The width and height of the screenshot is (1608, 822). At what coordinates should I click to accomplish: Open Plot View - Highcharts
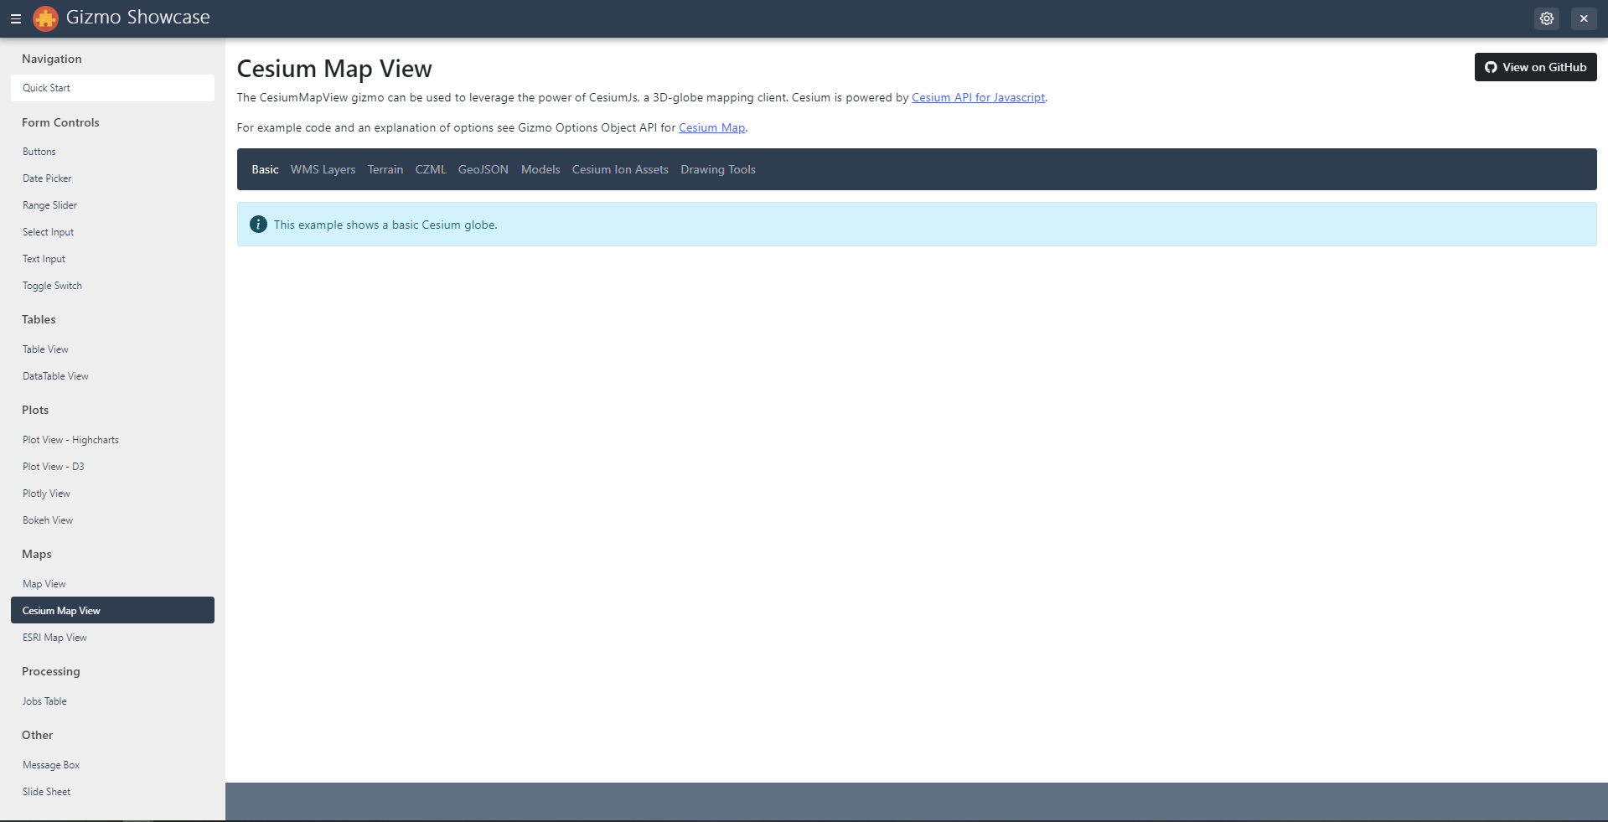pos(70,439)
